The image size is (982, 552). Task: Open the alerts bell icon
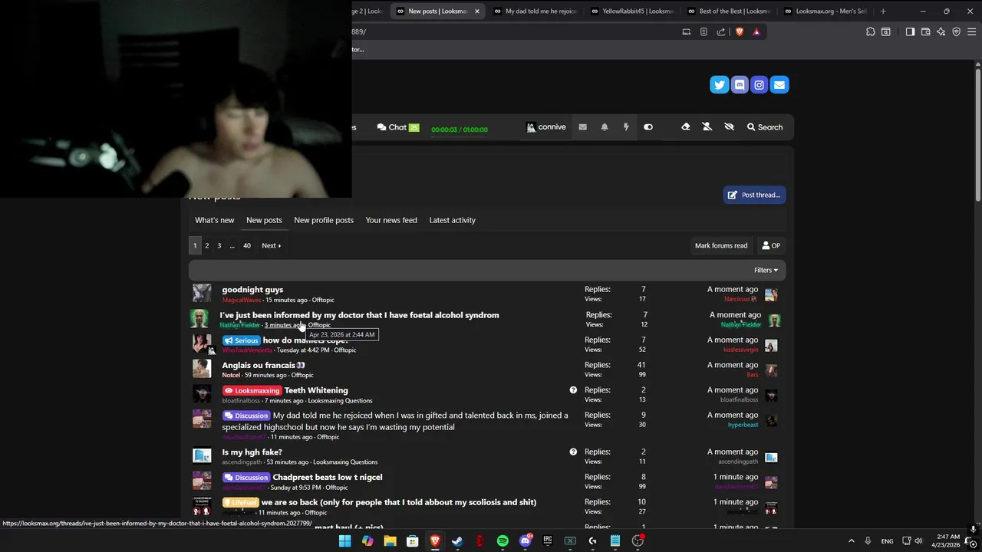(x=605, y=127)
